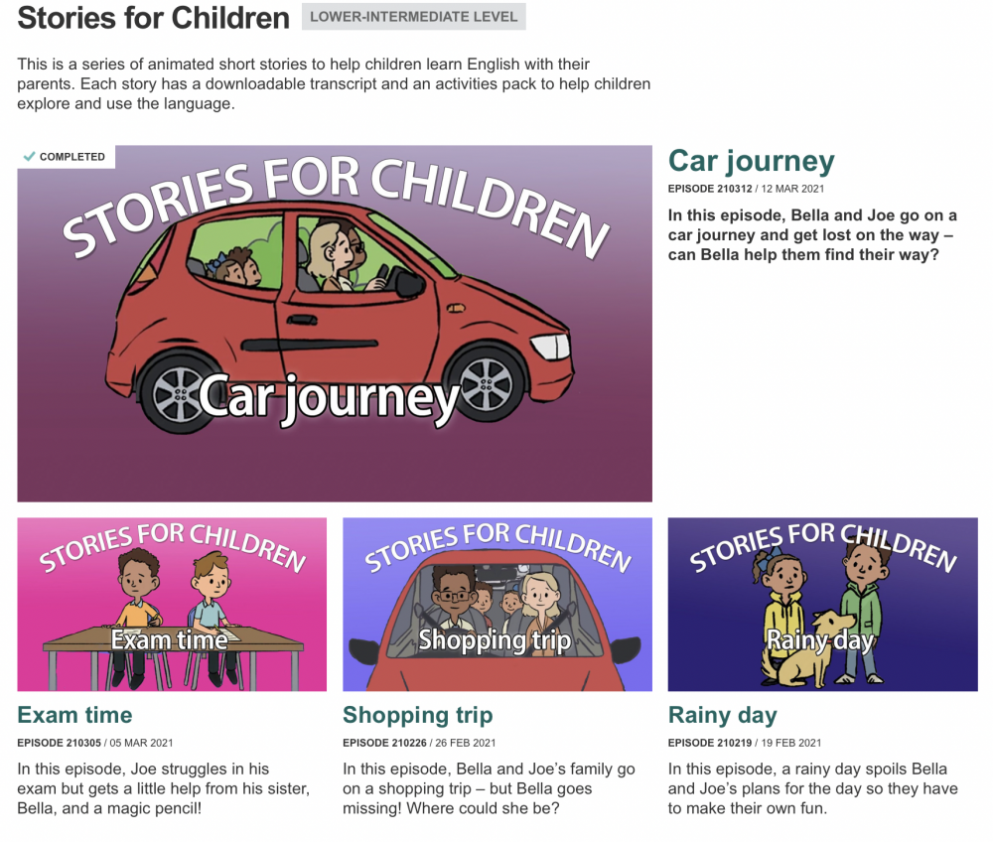
Task: Click the Lower-Intermediate Level tag
Action: pyautogui.click(x=413, y=17)
